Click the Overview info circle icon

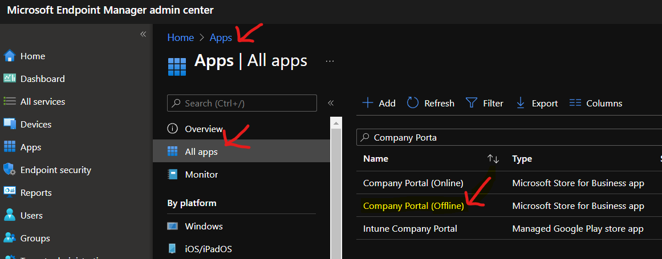[172, 129]
